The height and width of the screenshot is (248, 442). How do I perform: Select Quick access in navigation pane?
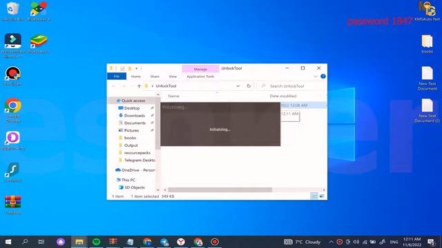click(x=133, y=101)
